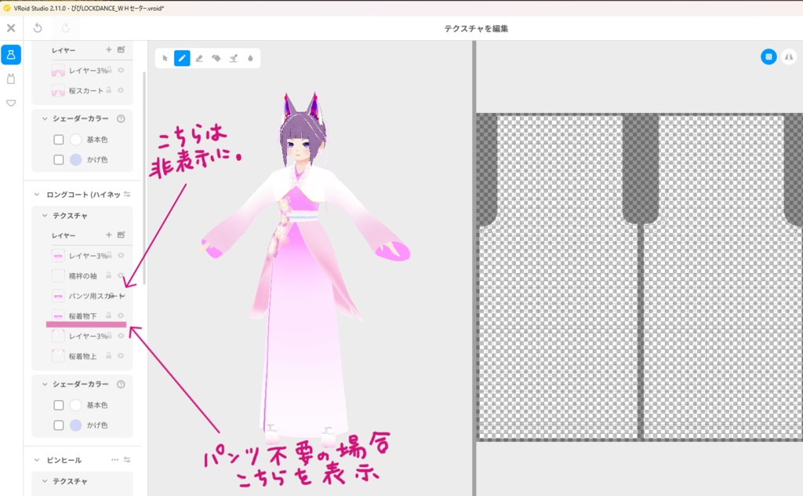
Task: Create a layer folder using the folder icon
Action: (x=121, y=235)
